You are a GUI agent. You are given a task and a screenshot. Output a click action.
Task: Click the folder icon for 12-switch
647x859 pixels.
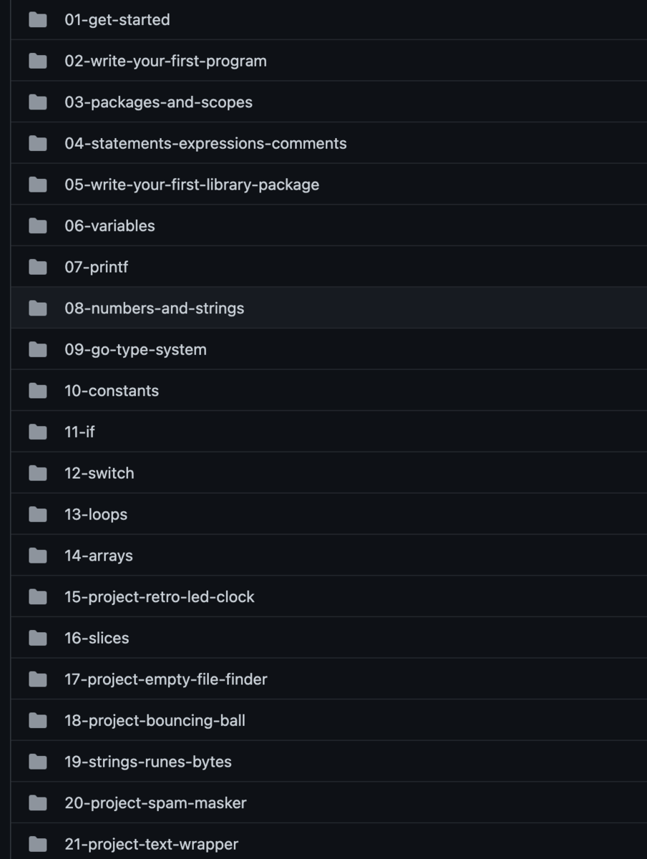point(37,473)
